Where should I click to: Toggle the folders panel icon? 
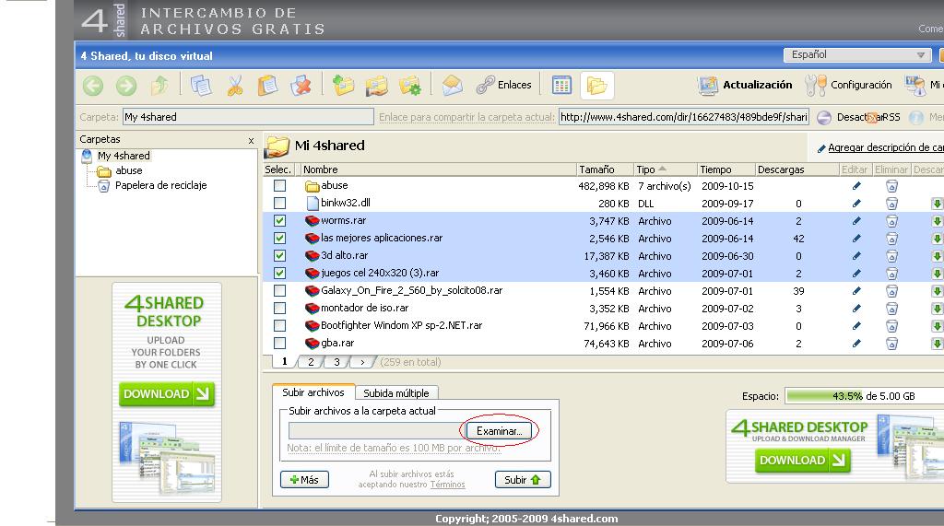597,86
